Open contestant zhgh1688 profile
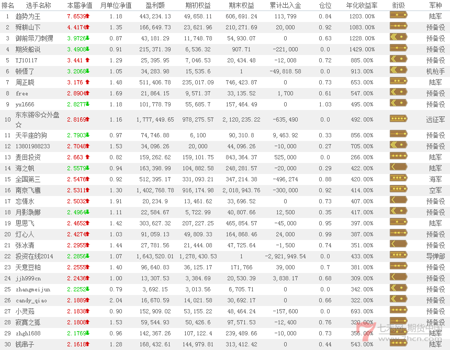Image resolution: width=450 pixels, height=350 pixels. tap(28, 333)
